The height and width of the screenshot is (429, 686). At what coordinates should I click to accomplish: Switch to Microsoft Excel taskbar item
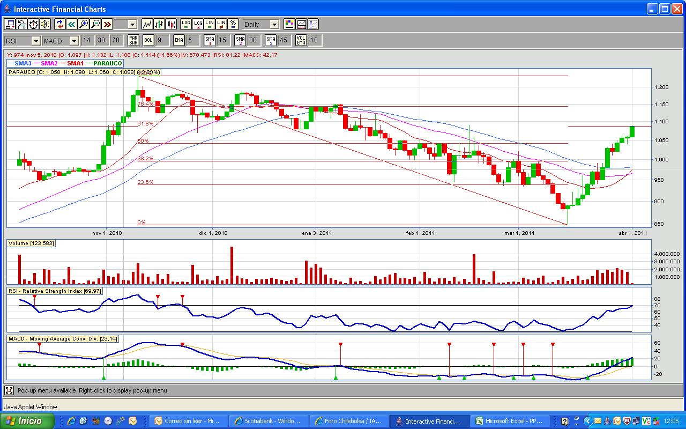(x=510, y=421)
